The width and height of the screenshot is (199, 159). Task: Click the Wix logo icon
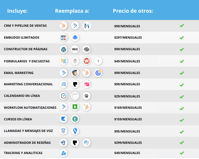[x=75, y=49]
